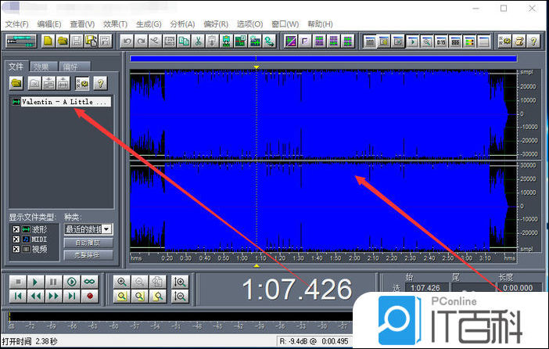
Task: Click the Save floppy disk toolbar icon
Action: click(x=77, y=41)
